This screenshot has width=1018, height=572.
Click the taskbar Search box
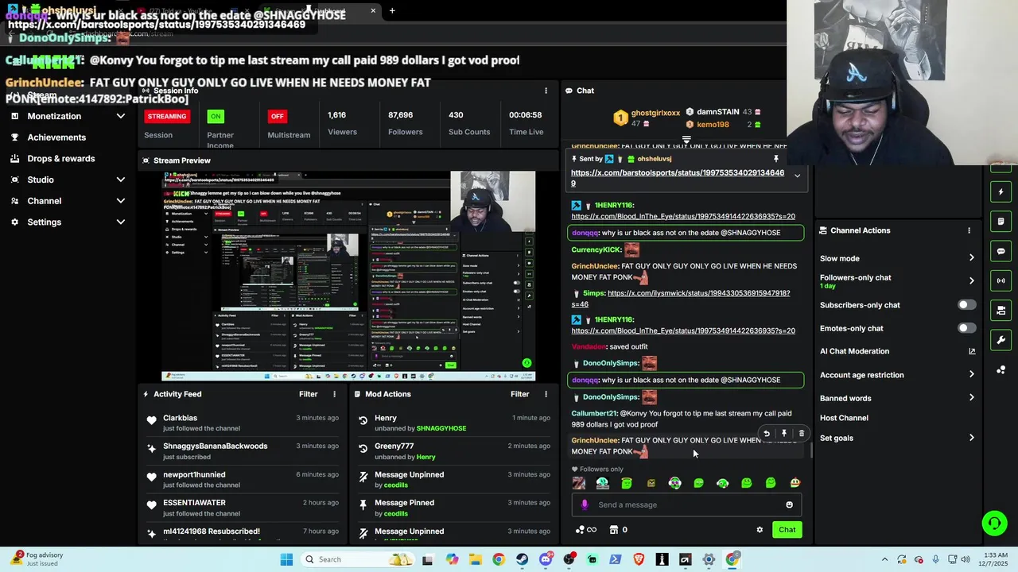(356, 559)
